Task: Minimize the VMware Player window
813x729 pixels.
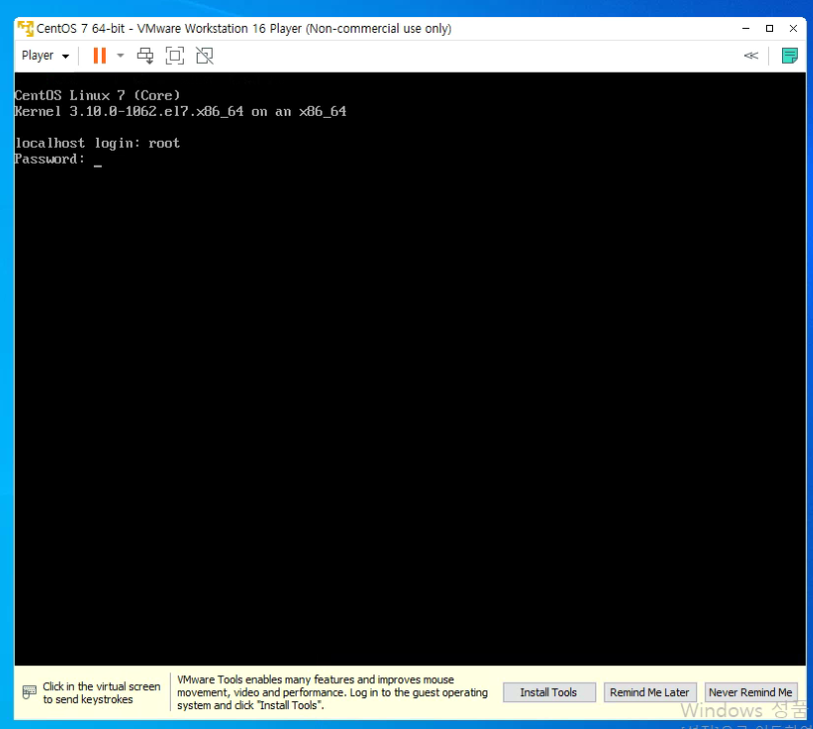Action: click(746, 29)
